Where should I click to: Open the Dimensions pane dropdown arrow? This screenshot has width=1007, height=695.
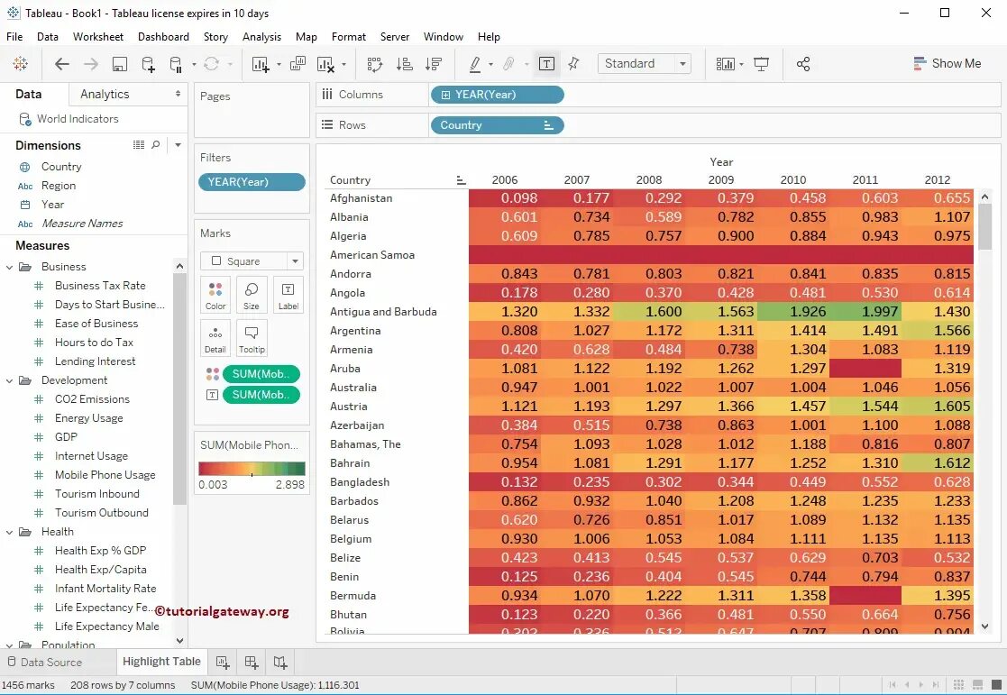(x=178, y=145)
